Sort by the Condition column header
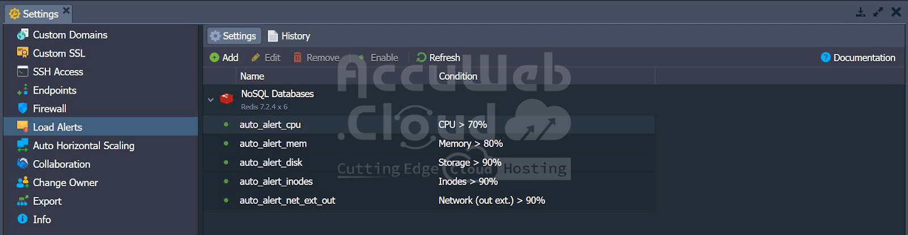The image size is (908, 235). click(x=458, y=76)
